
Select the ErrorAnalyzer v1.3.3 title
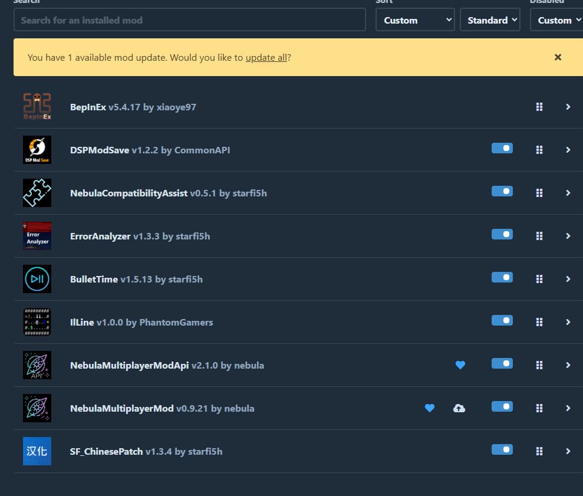(140, 236)
